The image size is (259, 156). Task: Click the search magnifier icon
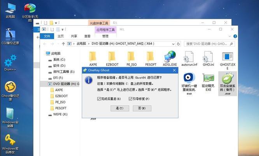point(231,44)
